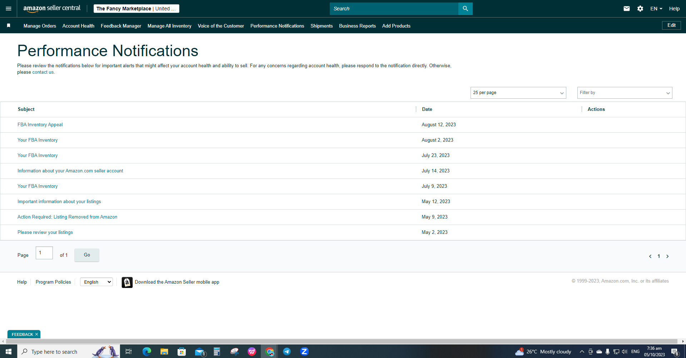Open Program Policies in the footer

[x=53, y=282]
